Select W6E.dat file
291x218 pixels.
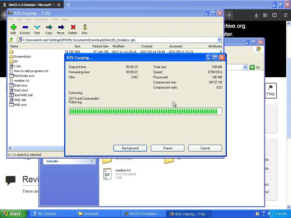click(18, 100)
